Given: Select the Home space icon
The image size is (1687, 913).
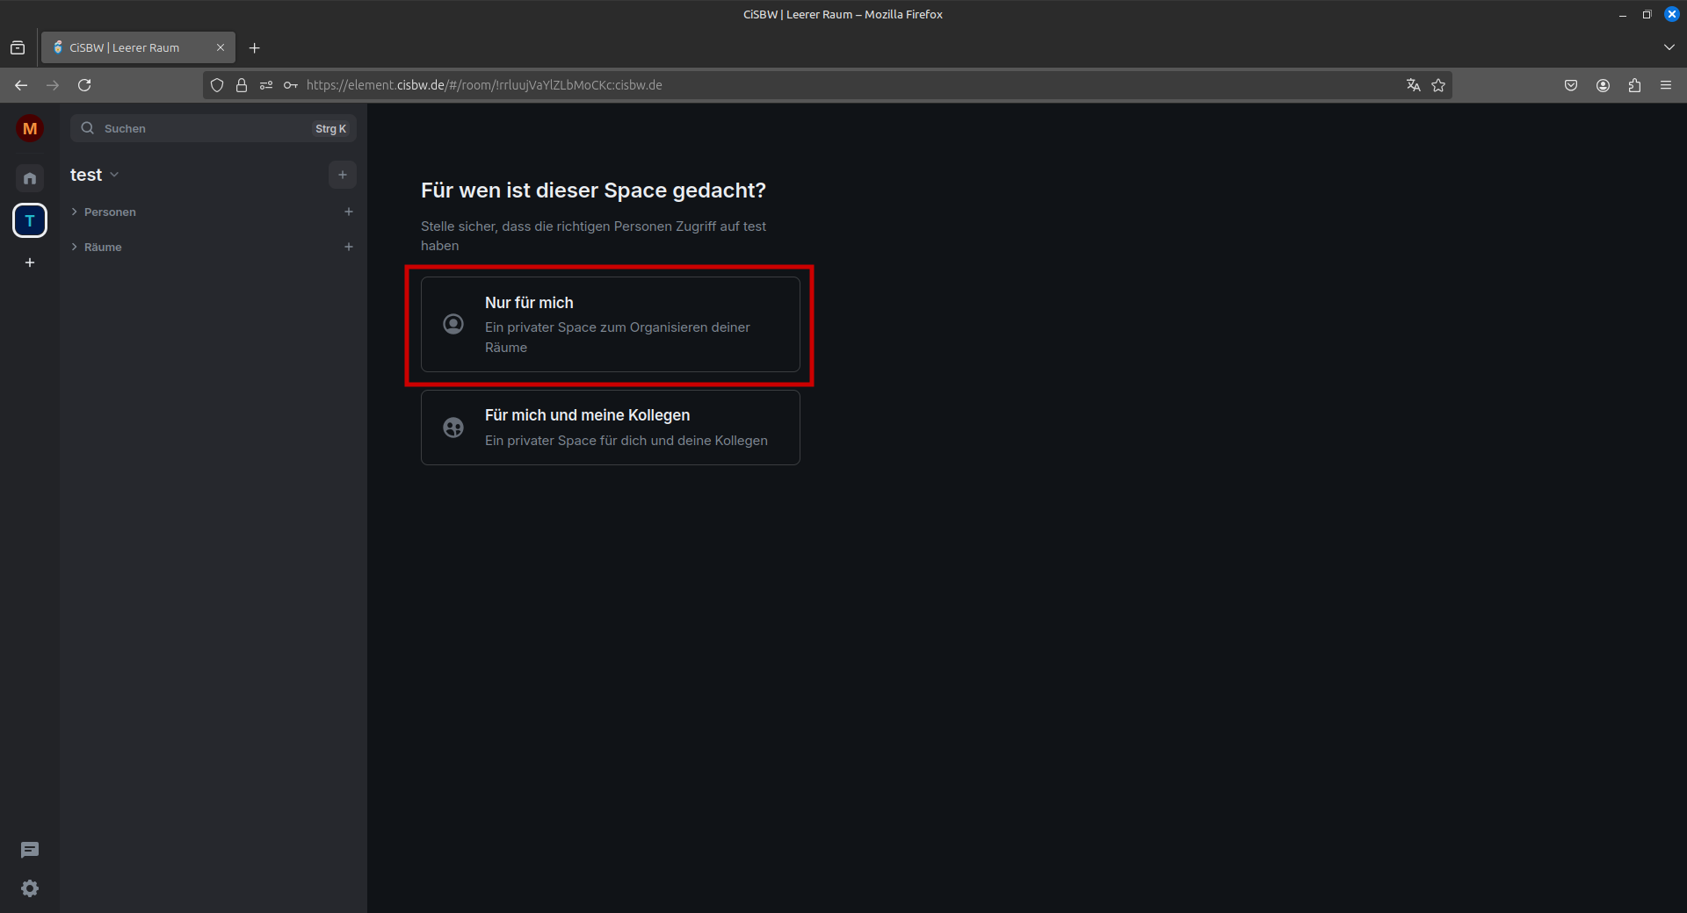Looking at the screenshot, I should coord(29,177).
